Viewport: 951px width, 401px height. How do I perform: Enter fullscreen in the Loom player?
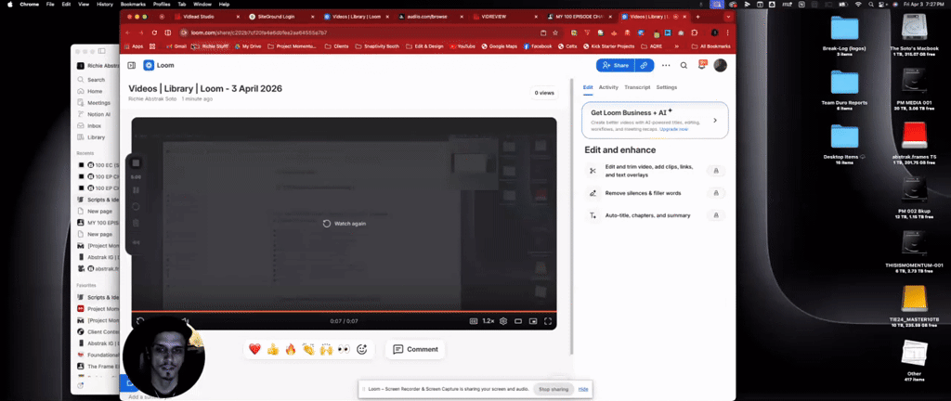[x=548, y=321]
